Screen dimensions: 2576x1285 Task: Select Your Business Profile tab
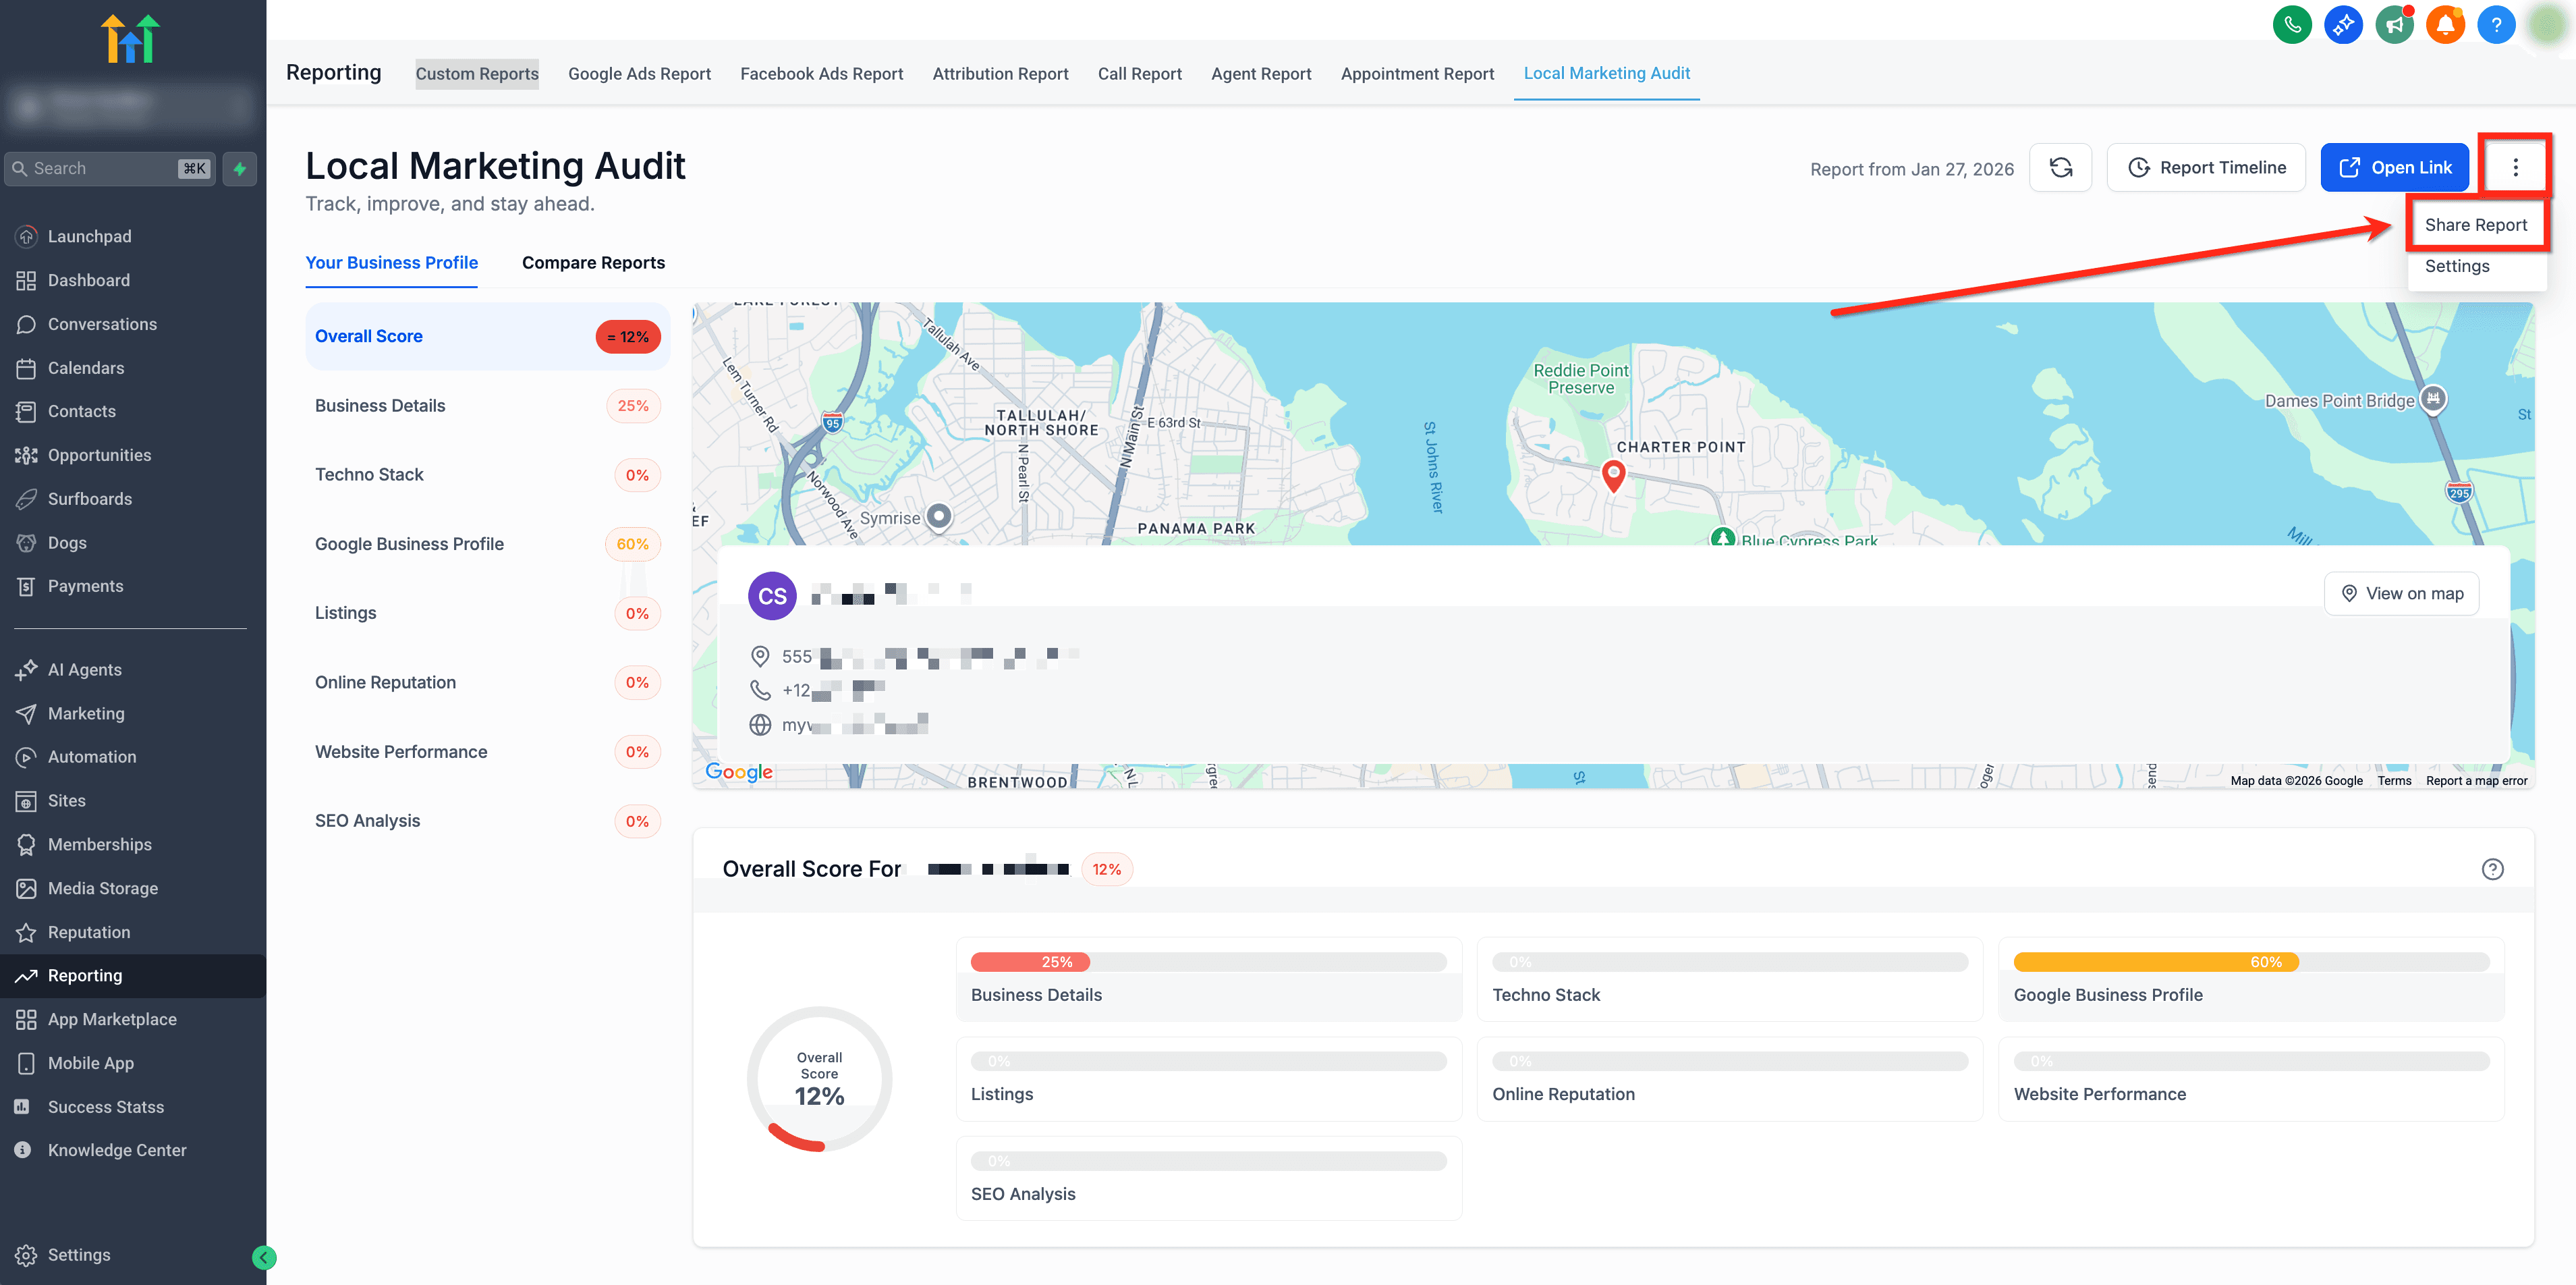coord(391,263)
